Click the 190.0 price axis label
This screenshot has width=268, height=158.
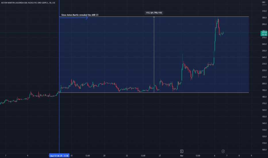click(x=264, y=90)
